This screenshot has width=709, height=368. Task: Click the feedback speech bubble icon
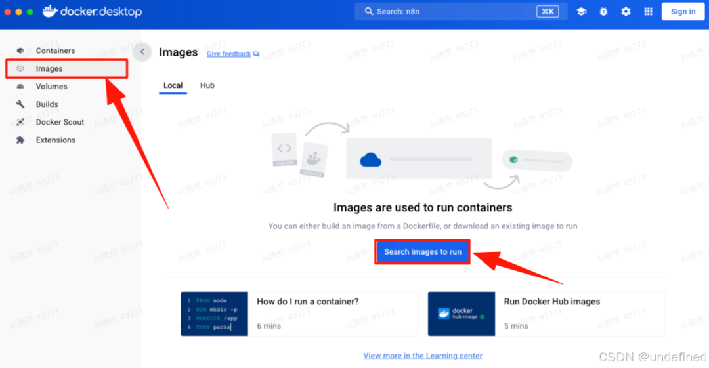pos(257,54)
